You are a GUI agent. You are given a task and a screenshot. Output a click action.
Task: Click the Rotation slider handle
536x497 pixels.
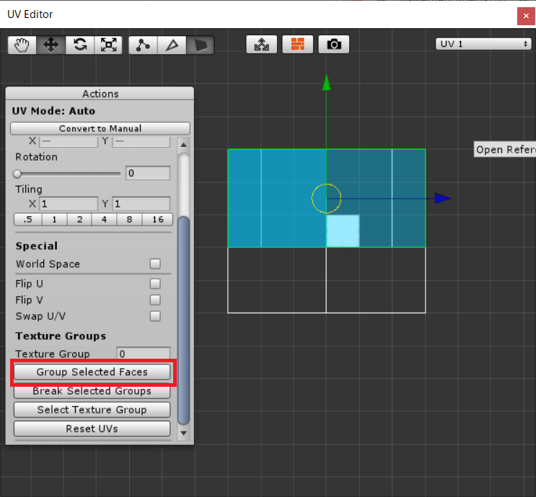pyautogui.click(x=17, y=174)
